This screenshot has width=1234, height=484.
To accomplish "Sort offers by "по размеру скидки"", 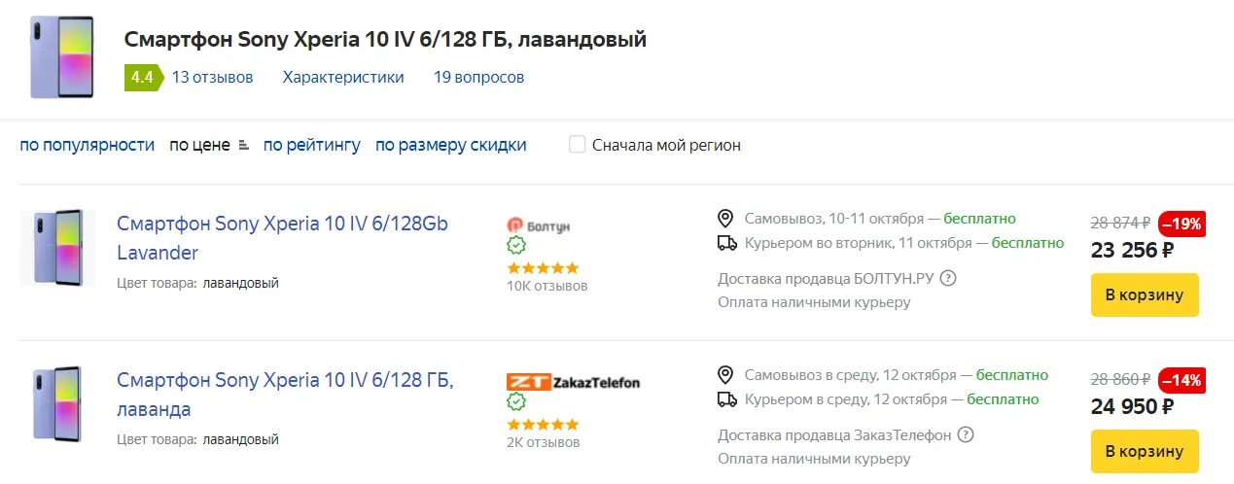I will (451, 145).
